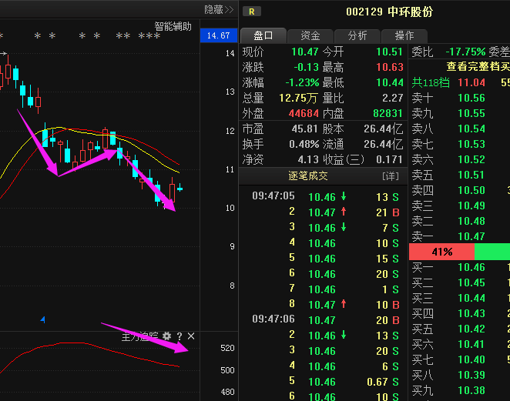Click red 41% buy-sell ratio bar

point(441,252)
